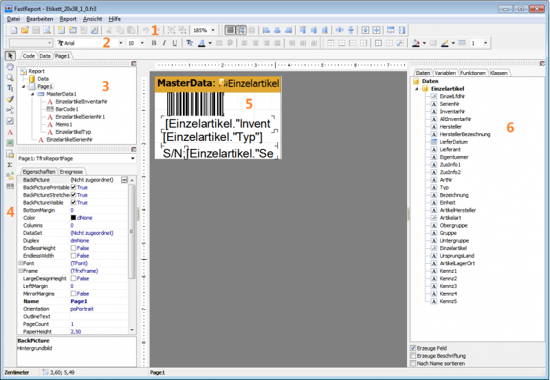Image resolution: width=550 pixels, height=380 pixels.
Task: Apply italic formatting
Action: (164, 43)
